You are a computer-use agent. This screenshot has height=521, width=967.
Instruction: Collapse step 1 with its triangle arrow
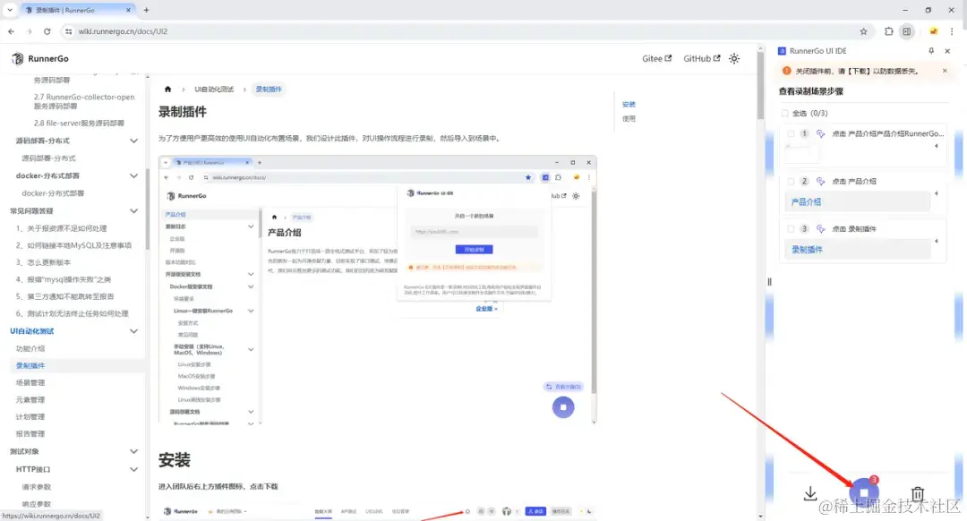tap(937, 146)
